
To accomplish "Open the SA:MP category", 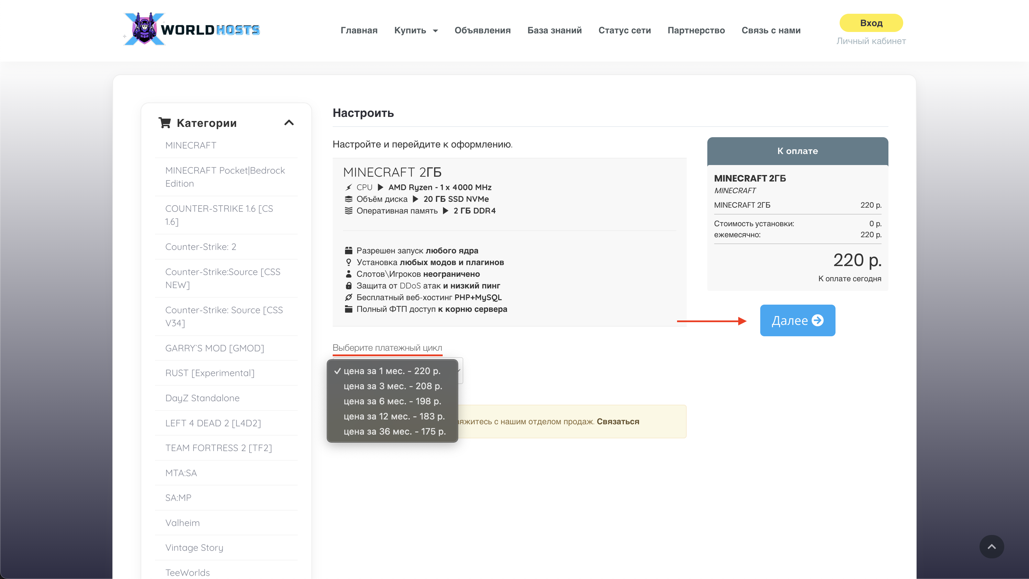I will tap(178, 498).
